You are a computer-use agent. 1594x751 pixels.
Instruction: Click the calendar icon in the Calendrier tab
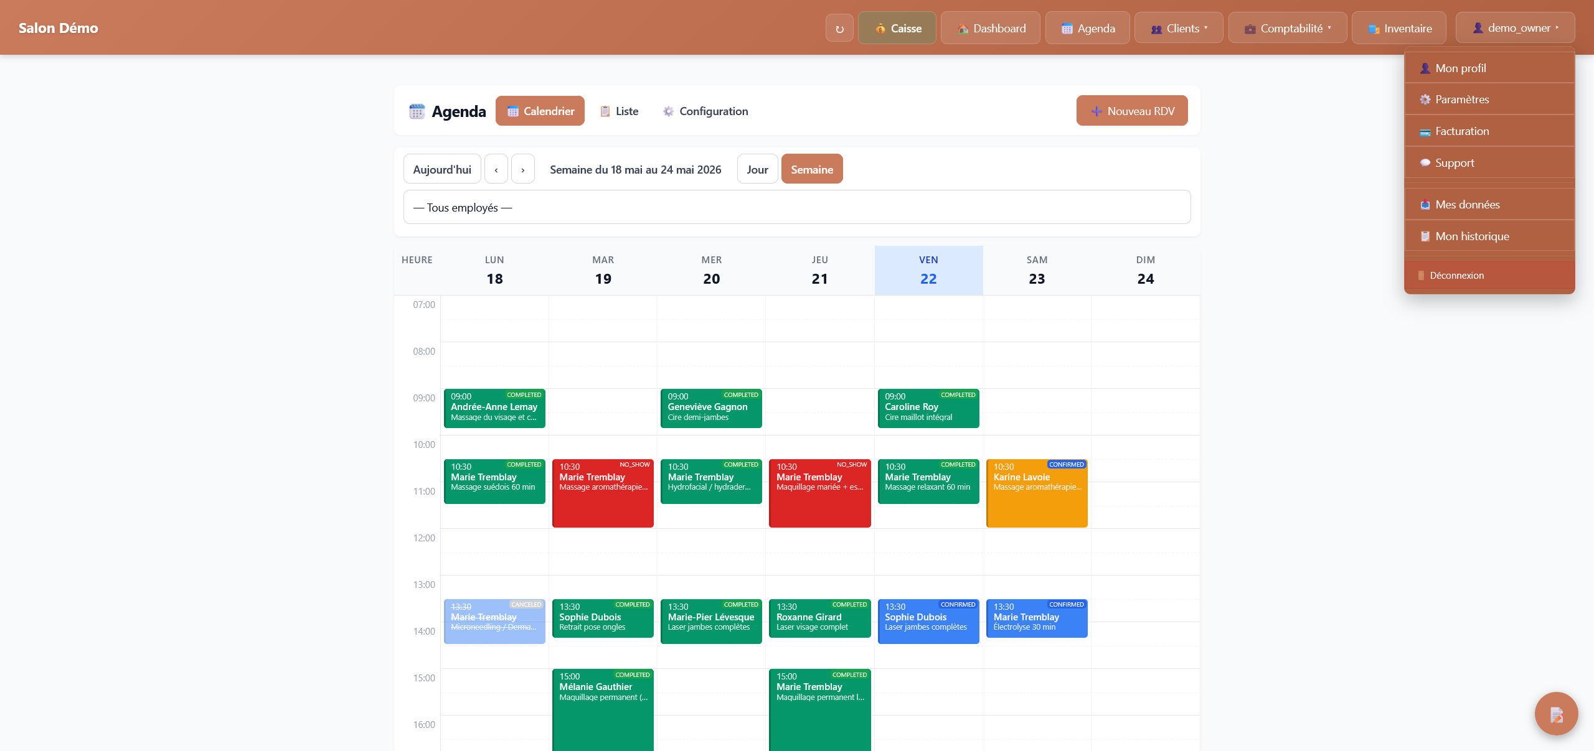[x=513, y=111]
